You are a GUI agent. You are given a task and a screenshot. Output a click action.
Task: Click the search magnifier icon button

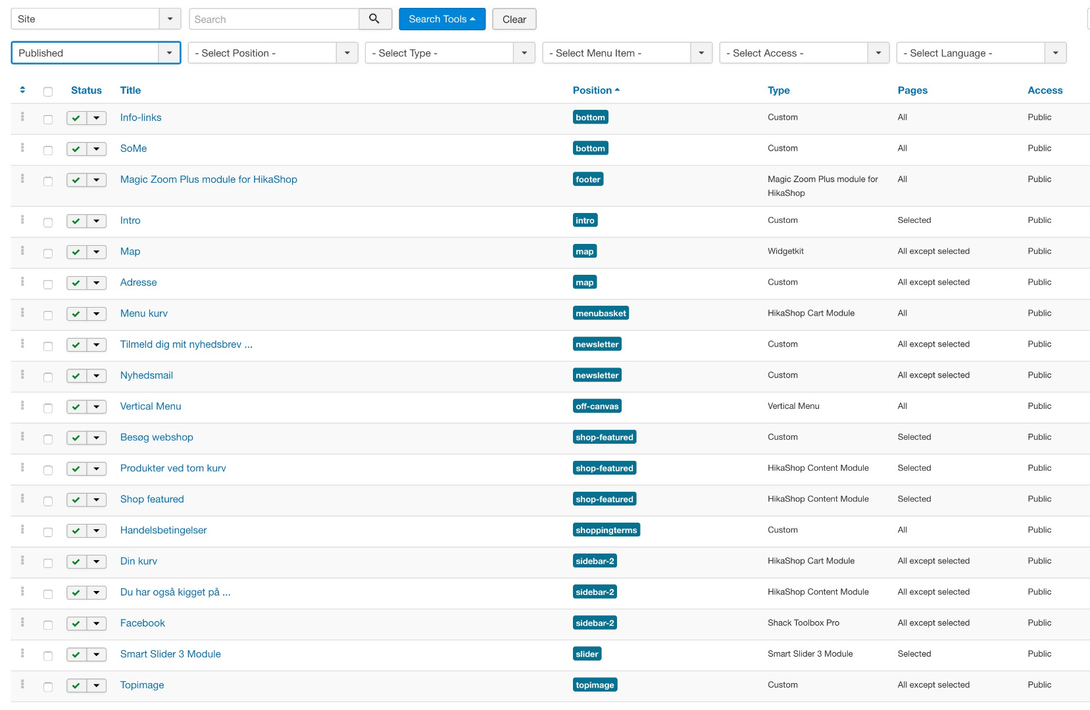pos(374,19)
